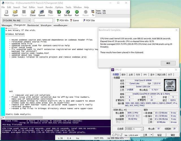Open the Options menu

tap(59, 7)
